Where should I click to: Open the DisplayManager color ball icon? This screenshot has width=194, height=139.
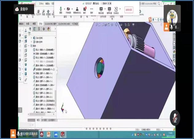(48, 29)
